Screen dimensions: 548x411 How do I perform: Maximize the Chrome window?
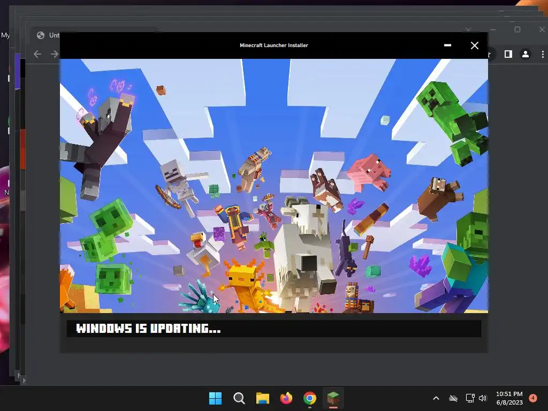click(517, 30)
